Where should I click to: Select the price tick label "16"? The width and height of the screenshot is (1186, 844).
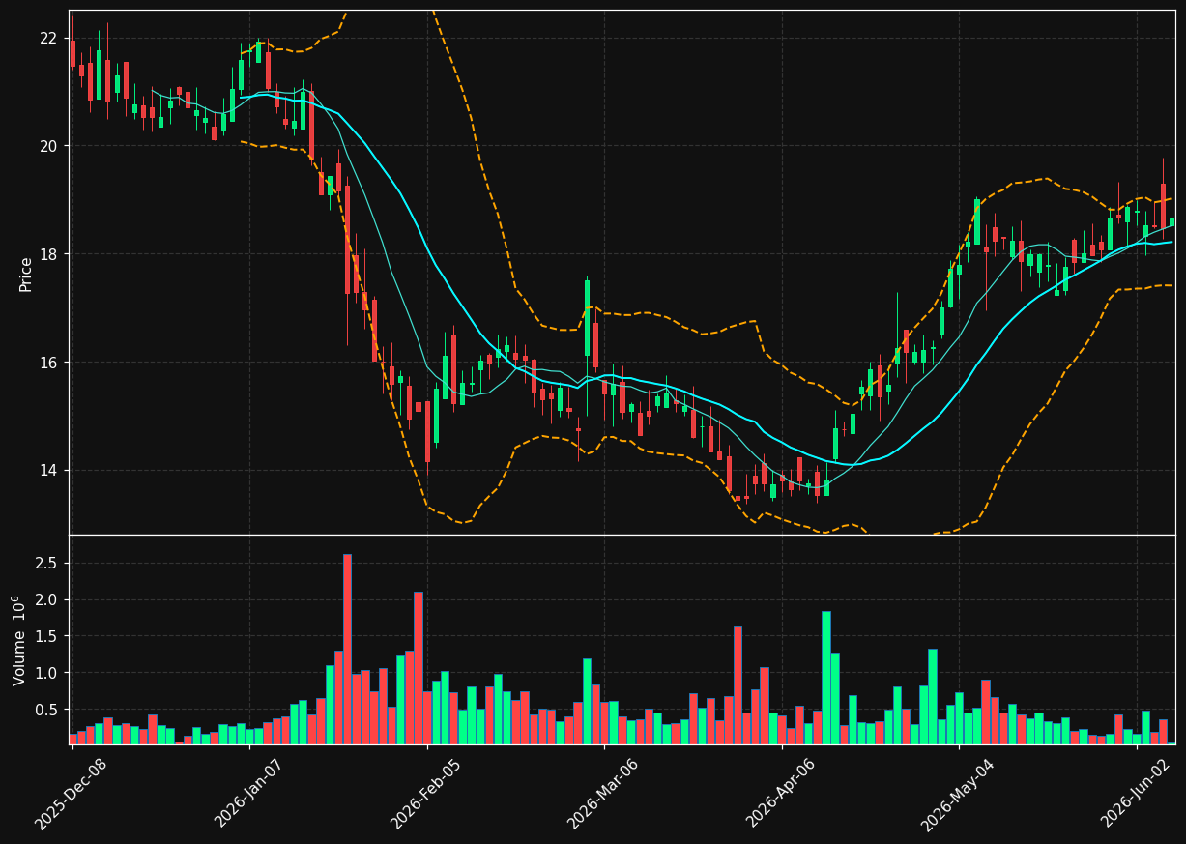click(48, 363)
